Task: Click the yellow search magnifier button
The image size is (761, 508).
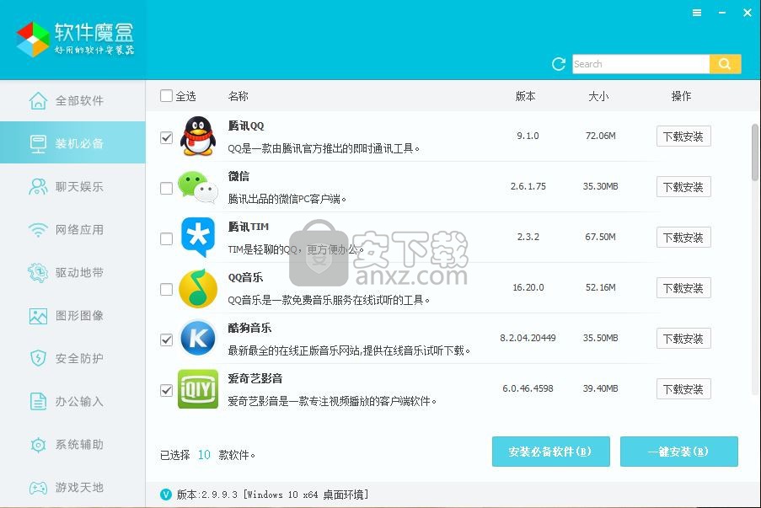Action: 725,64
